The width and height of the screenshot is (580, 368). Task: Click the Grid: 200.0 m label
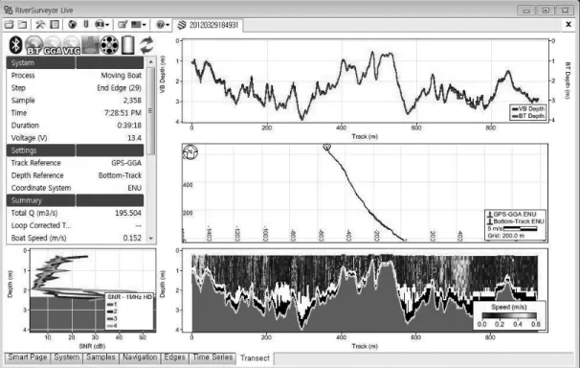[505, 236]
